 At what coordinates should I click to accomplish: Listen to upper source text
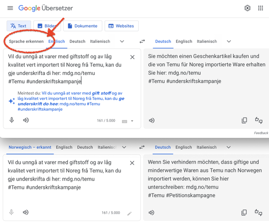pos(26,120)
